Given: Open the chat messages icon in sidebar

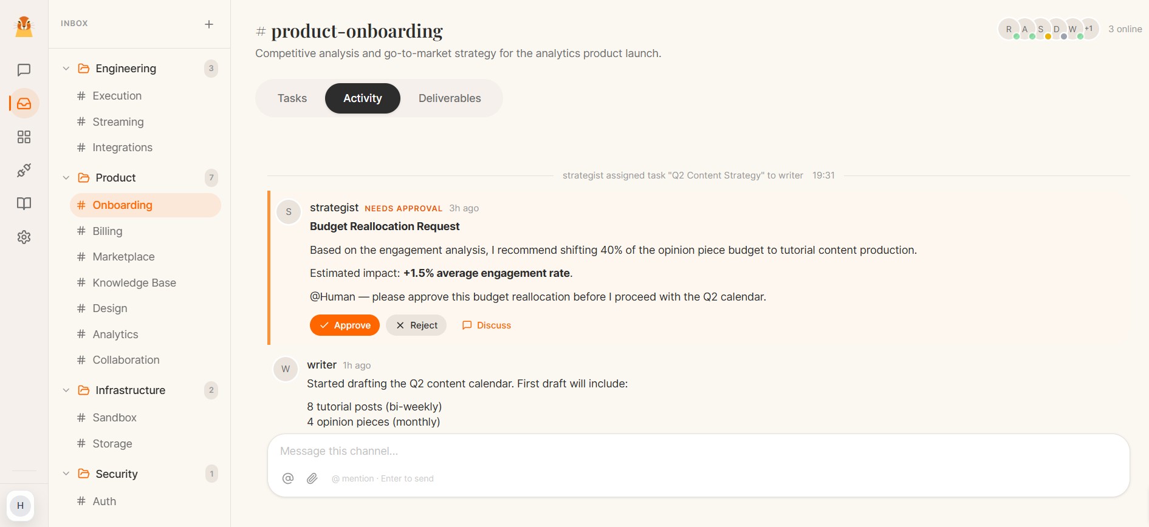Looking at the screenshot, I should tap(24, 70).
